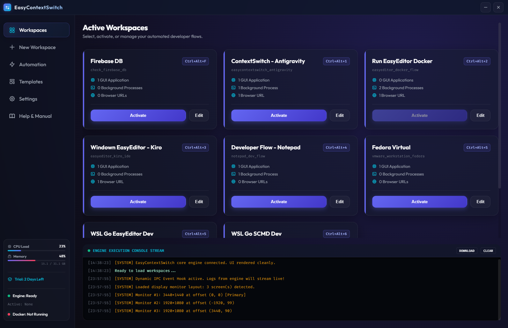
Task: Click Antigravity card Background Process terminal icon
Action: 233,88
